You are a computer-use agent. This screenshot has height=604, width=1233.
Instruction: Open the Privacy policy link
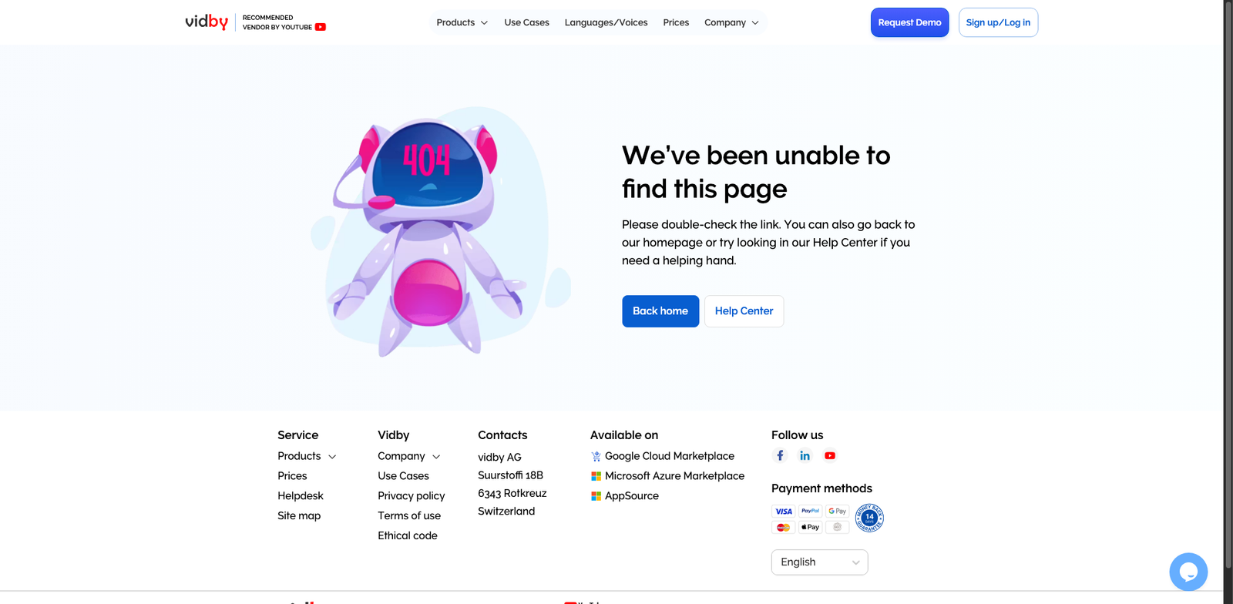point(411,496)
